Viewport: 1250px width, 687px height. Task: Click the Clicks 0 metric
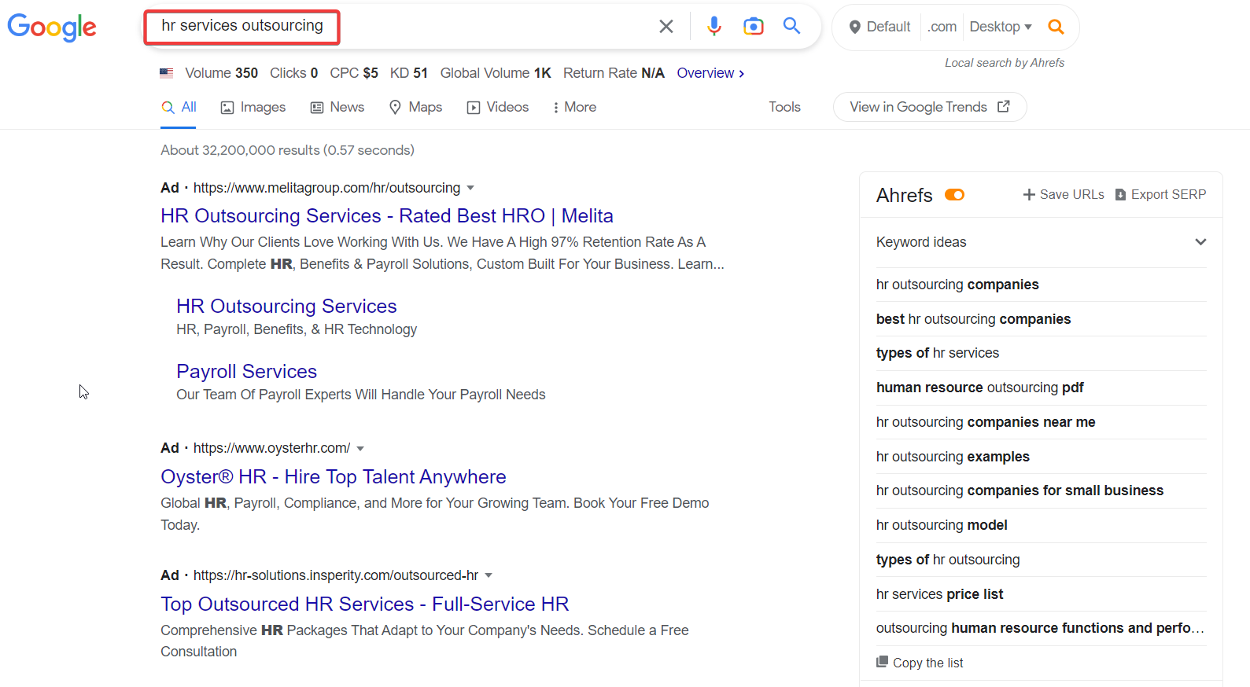[x=293, y=73]
